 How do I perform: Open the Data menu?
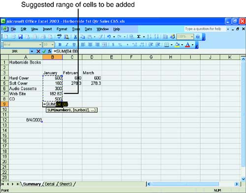88,29
